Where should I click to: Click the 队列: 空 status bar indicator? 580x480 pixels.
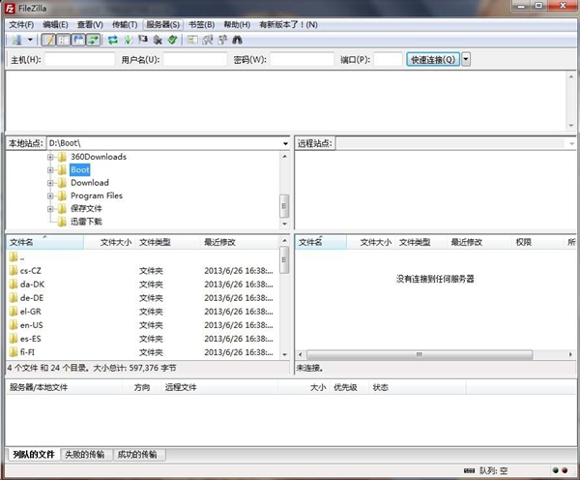(493, 470)
